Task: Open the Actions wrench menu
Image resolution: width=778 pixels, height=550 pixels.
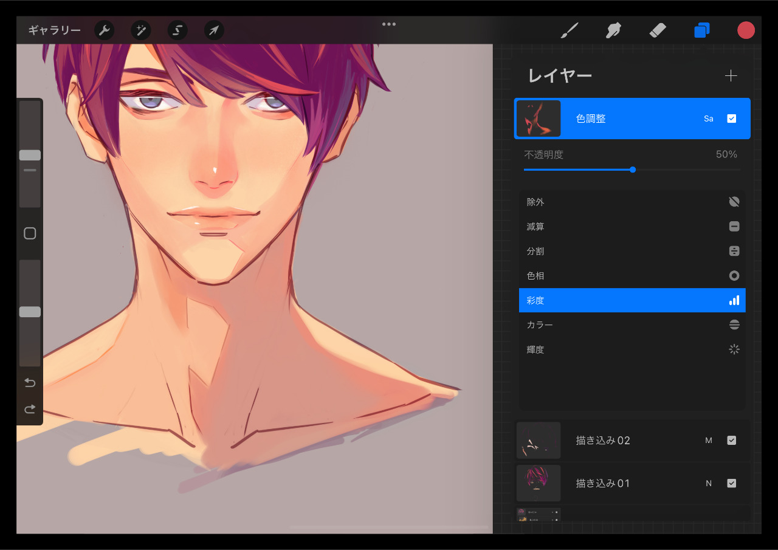Action: [x=105, y=30]
